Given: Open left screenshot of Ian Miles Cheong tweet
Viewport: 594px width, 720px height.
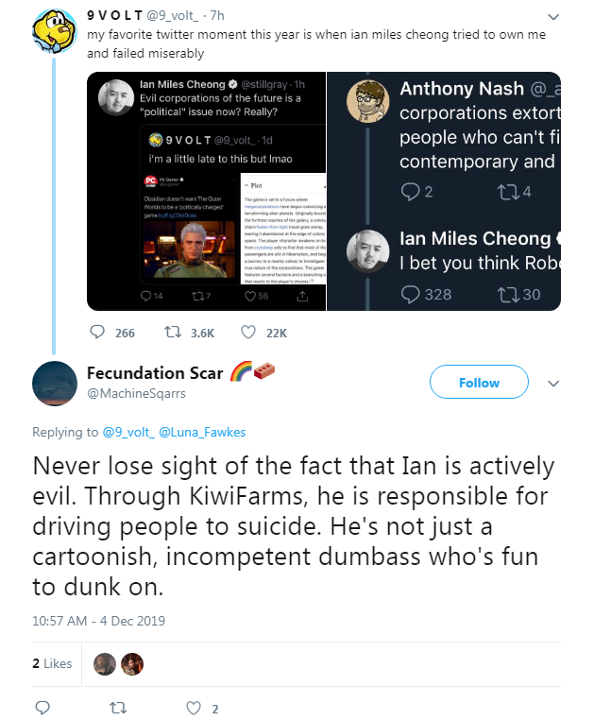Looking at the screenshot, I should coord(206,191).
